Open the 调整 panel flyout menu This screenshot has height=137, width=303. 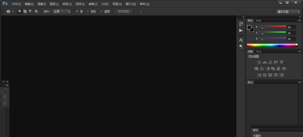click(299, 51)
